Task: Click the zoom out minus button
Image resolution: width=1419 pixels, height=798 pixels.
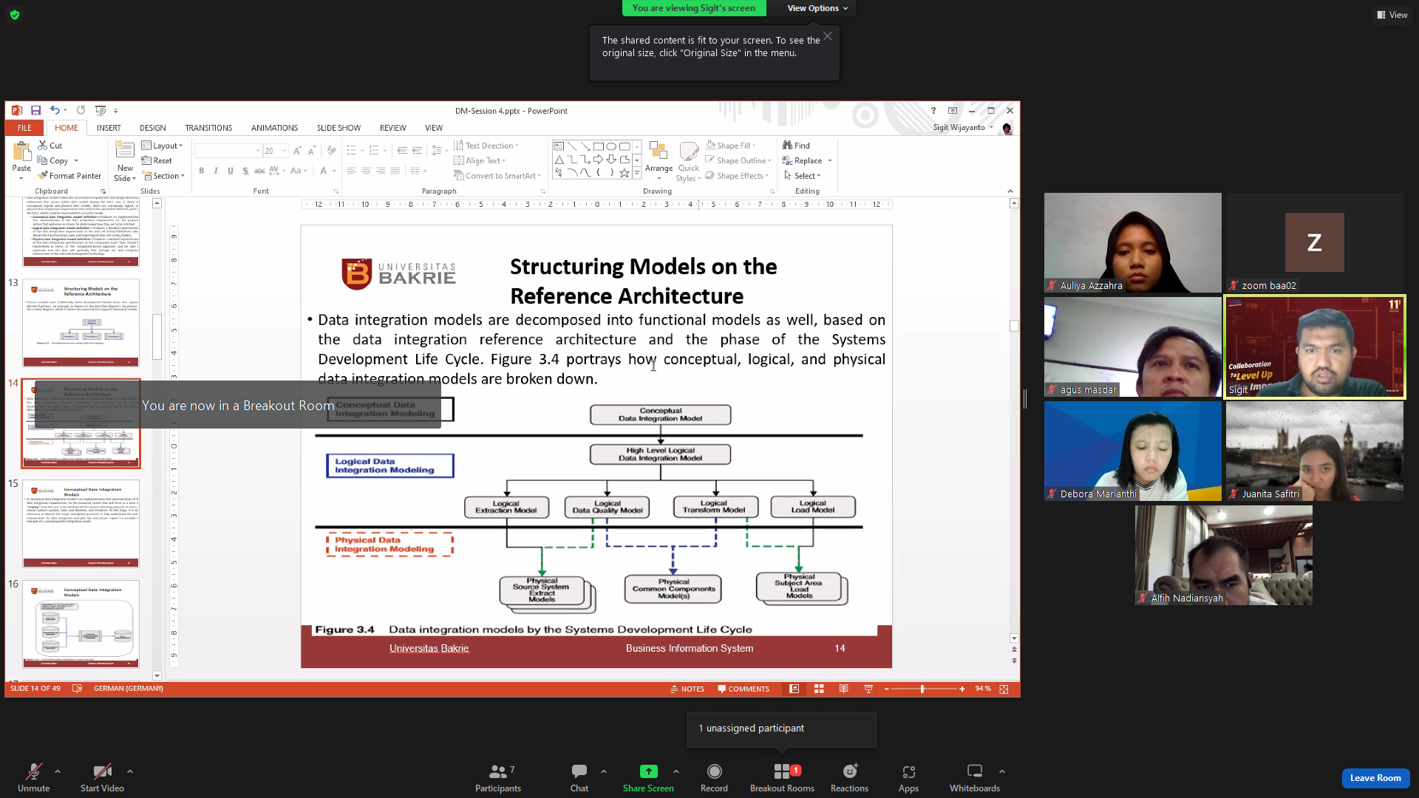Action: tap(886, 689)
